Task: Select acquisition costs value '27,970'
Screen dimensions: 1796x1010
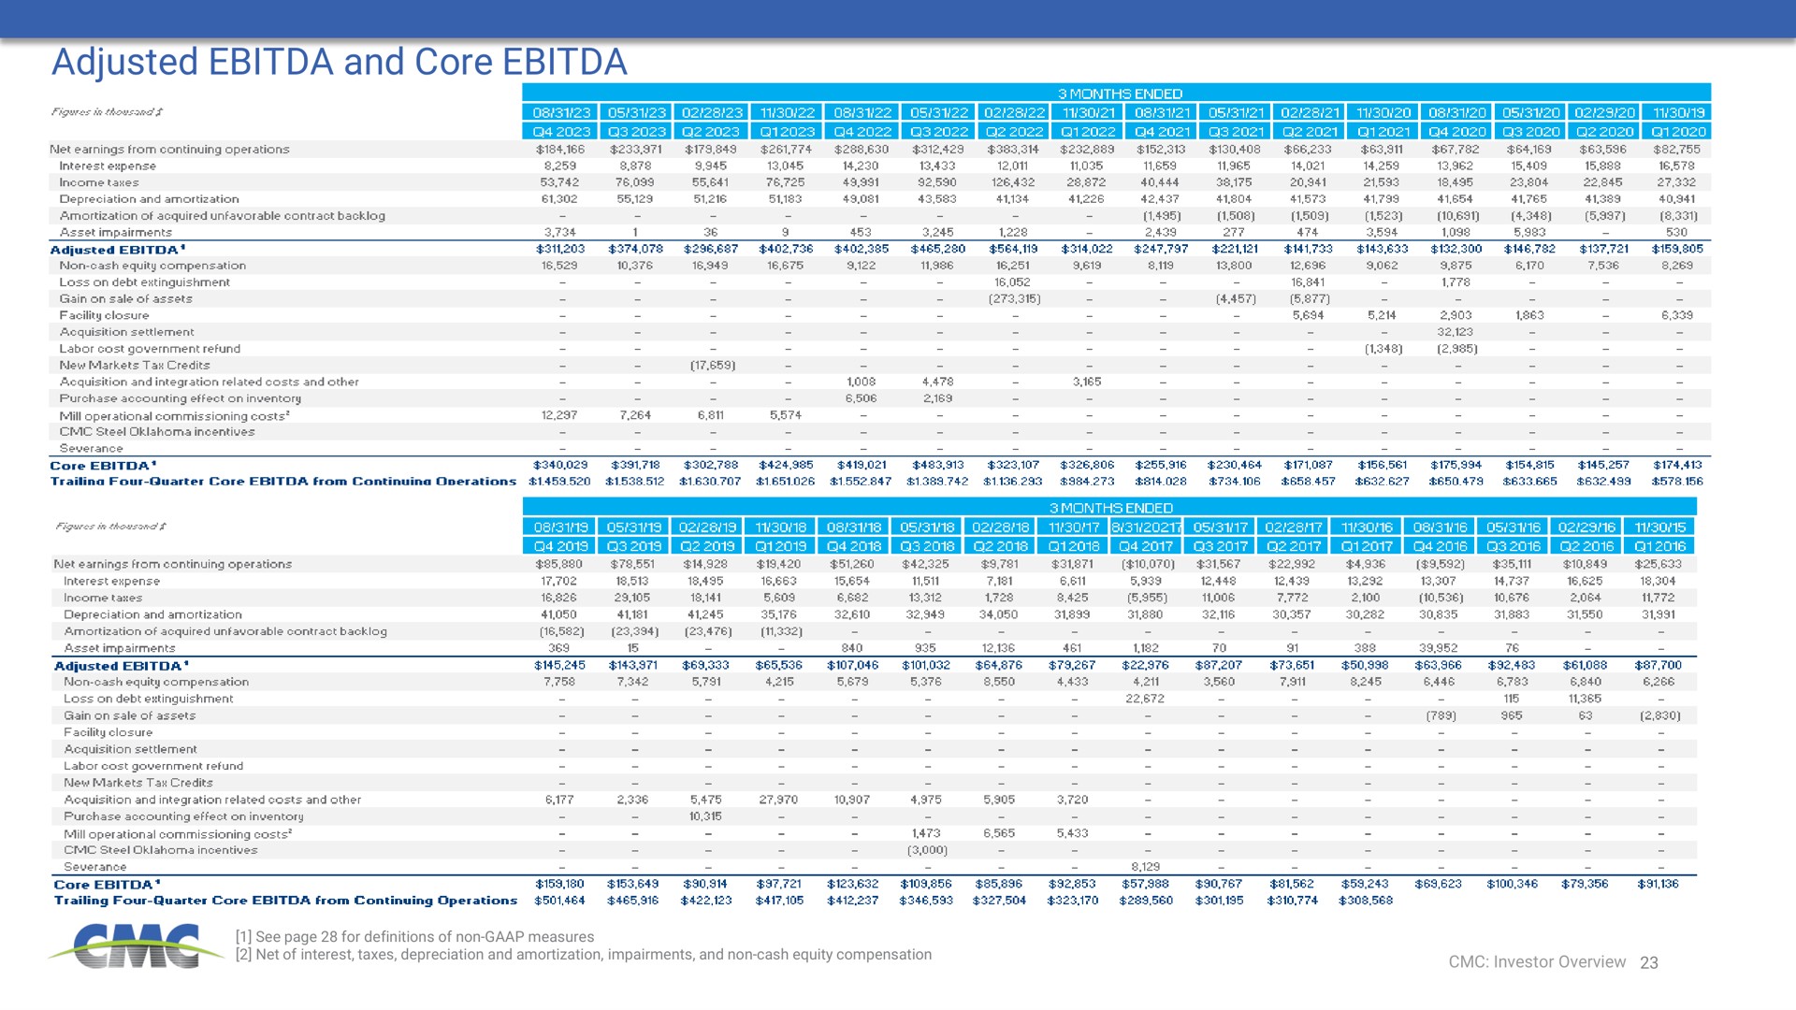Action: (x=778, y=800)
